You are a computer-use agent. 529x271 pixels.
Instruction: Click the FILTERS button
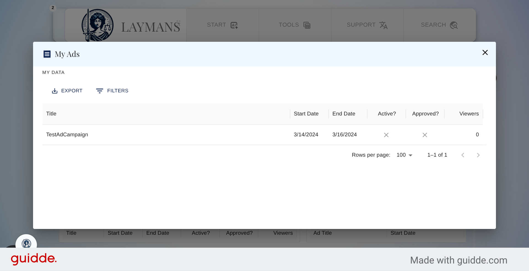tap(112, 91)
